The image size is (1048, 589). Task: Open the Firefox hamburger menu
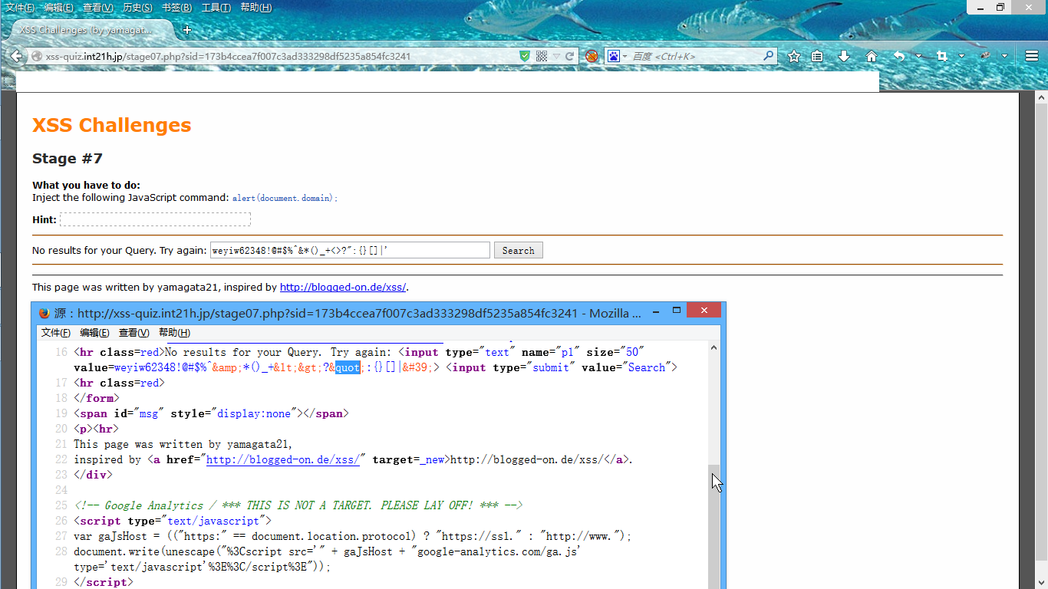(1031, 56)
